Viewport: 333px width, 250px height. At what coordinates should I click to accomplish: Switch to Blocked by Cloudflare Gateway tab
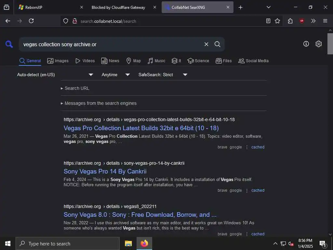[x=118, y=7]
